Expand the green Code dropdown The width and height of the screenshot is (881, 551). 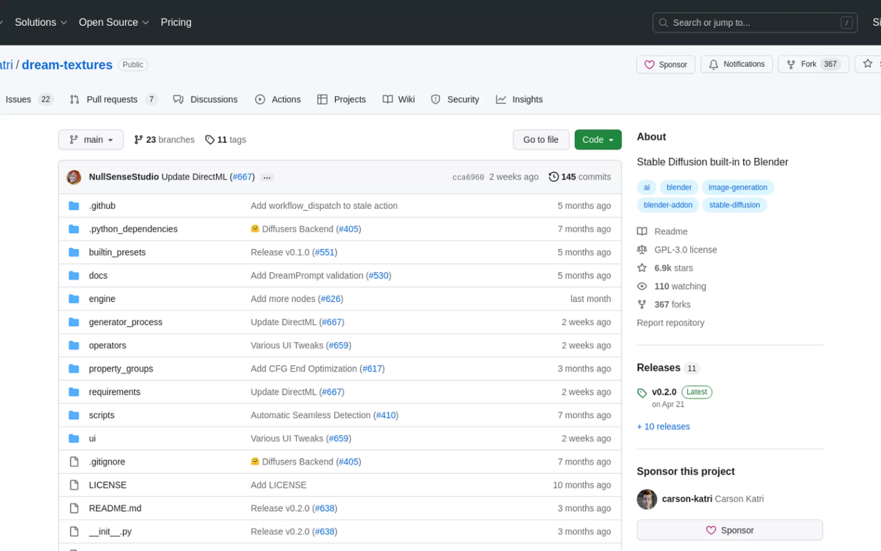pyautogui.click(x=598, y=139)
